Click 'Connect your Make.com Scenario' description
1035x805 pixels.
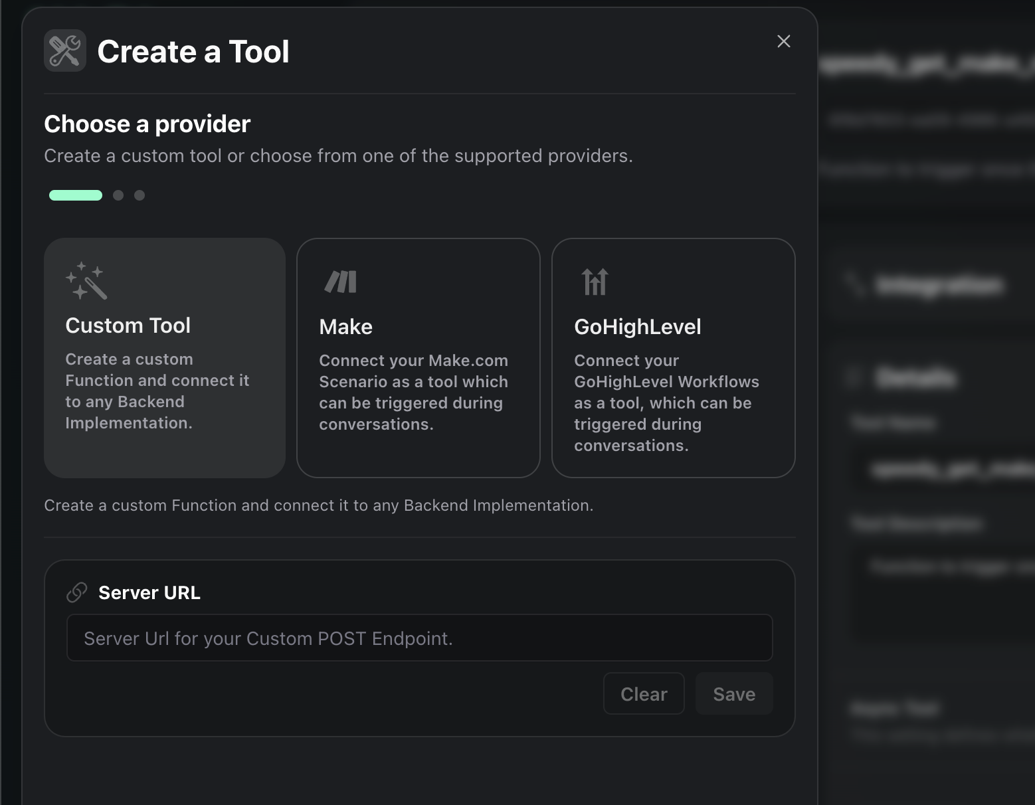(413, 393)
